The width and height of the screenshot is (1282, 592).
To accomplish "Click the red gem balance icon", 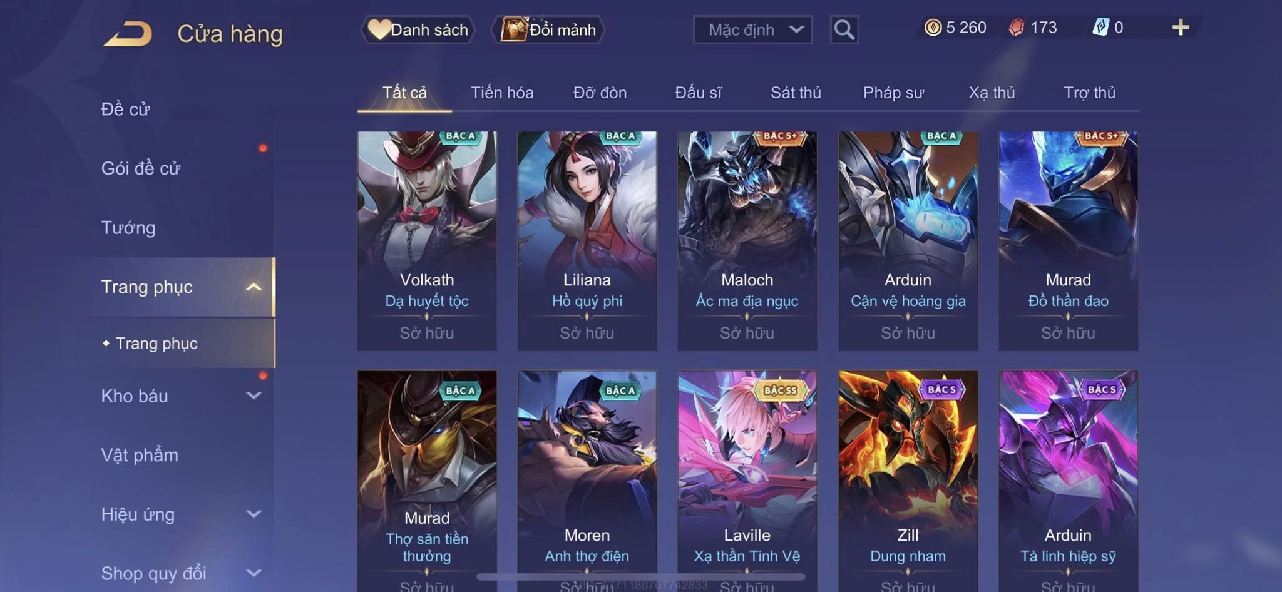I will click(1017, 28).
